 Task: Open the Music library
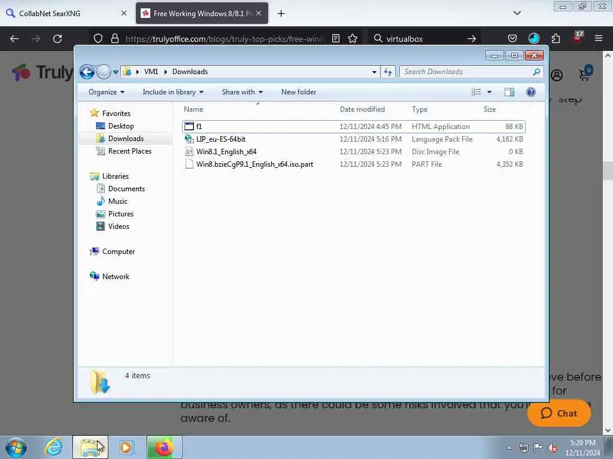pyautogui.click(x=118, y=201)
